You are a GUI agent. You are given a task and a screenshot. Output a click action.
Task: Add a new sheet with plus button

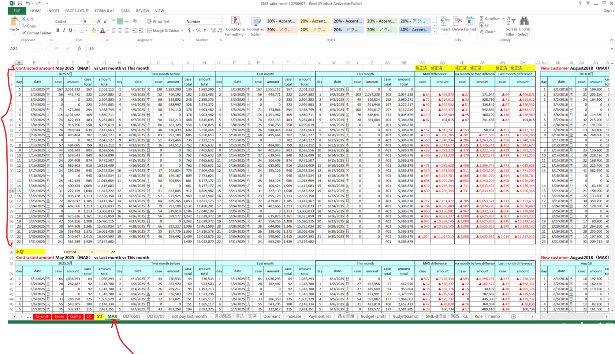[513, 317]
